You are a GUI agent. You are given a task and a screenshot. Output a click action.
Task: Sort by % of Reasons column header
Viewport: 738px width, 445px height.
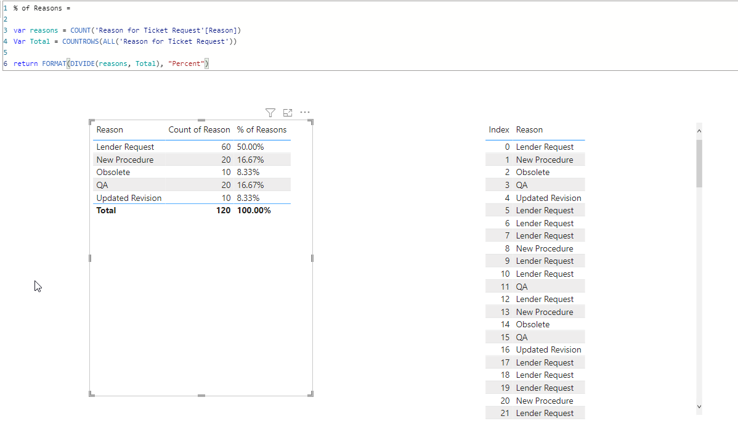[x=262, y=129]
